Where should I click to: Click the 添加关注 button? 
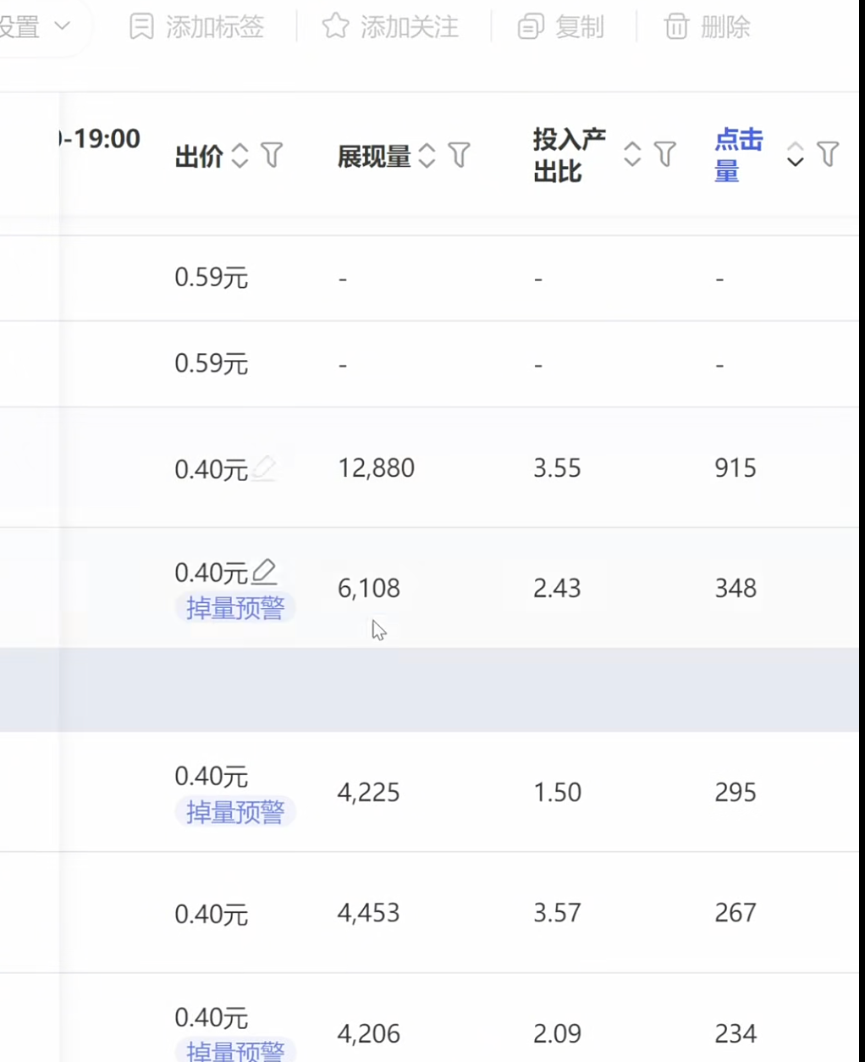pos(390,27)
